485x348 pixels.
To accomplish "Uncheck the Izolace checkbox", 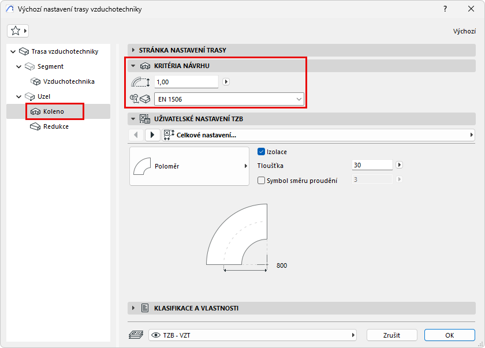I will coord(262,152).
